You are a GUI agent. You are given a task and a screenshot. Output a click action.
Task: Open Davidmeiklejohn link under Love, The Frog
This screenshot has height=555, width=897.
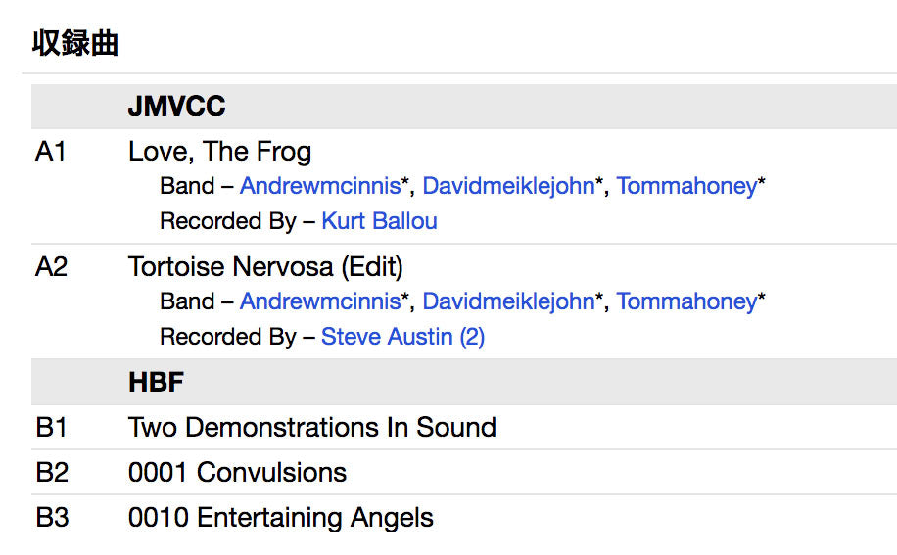tap(508, 186)
